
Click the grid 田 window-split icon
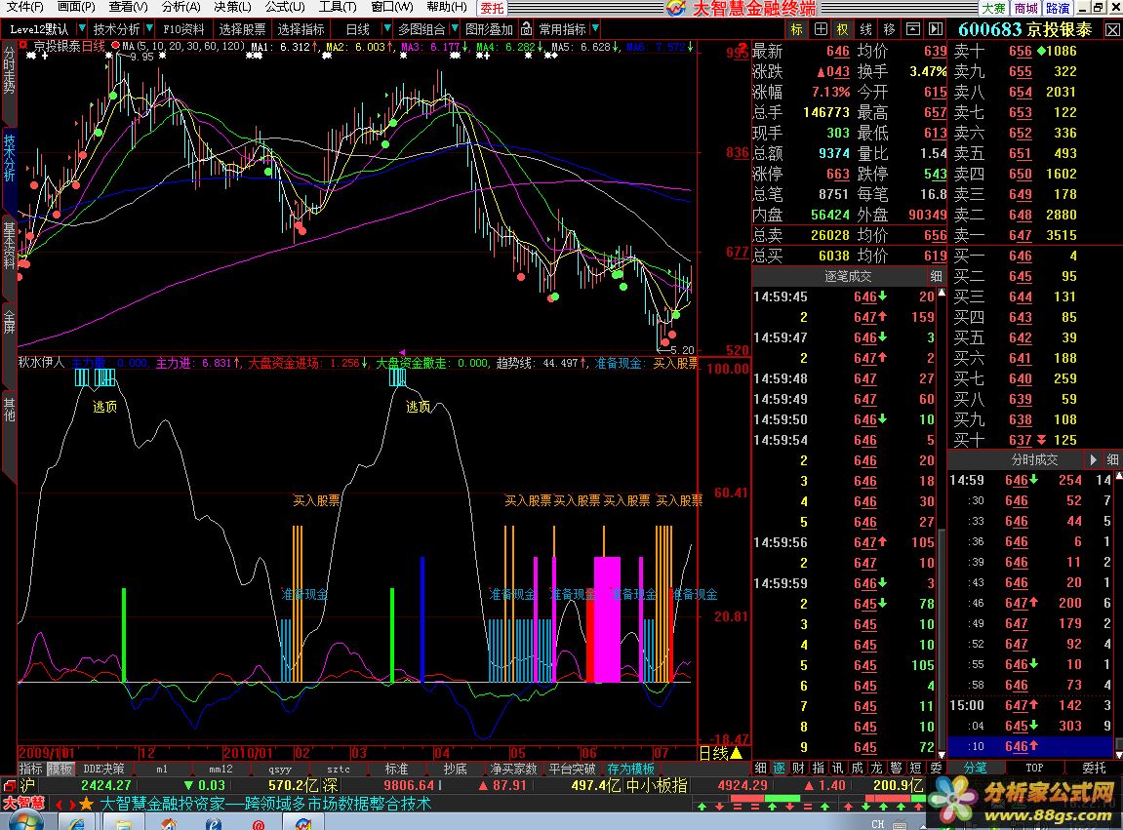tap(820, 29)
